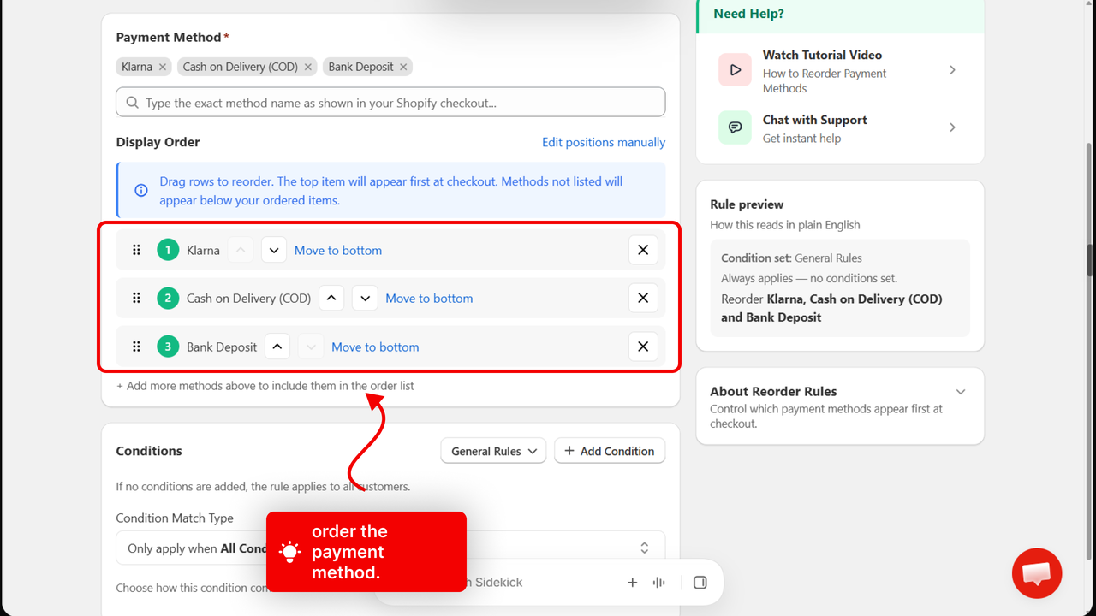Screen dimensions: 1096x616
Task: Click the Chat with Support chevron arrow
Action: [x=952, y=127]
